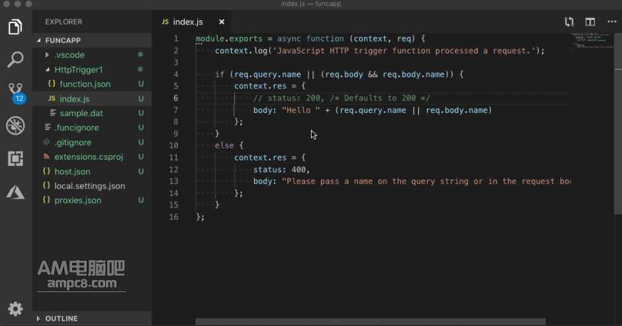
Task: Open the Extensions view in activity bar
Action: pyautogui.click(x=15, y=158)
